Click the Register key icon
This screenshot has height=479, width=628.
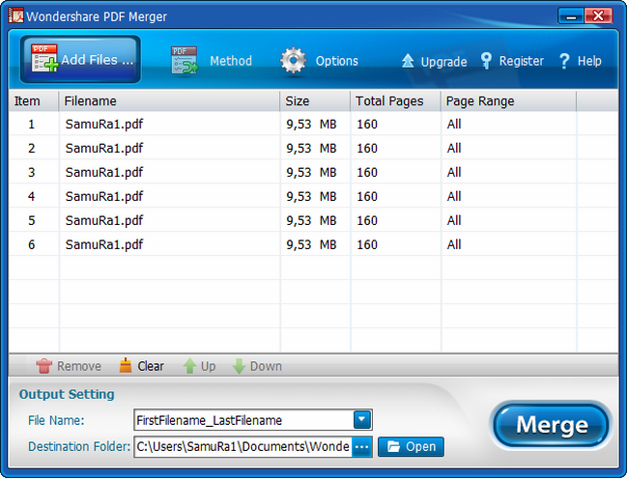(486, 61)
